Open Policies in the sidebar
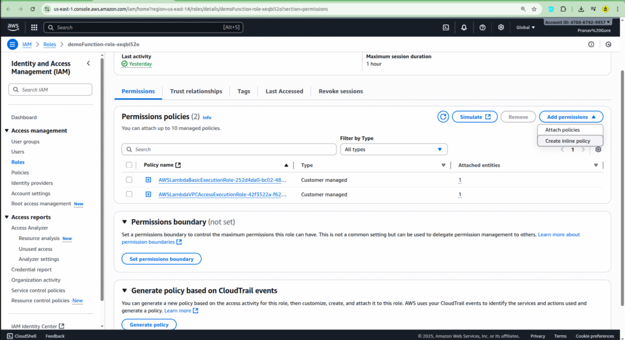 tap(20, 173)
